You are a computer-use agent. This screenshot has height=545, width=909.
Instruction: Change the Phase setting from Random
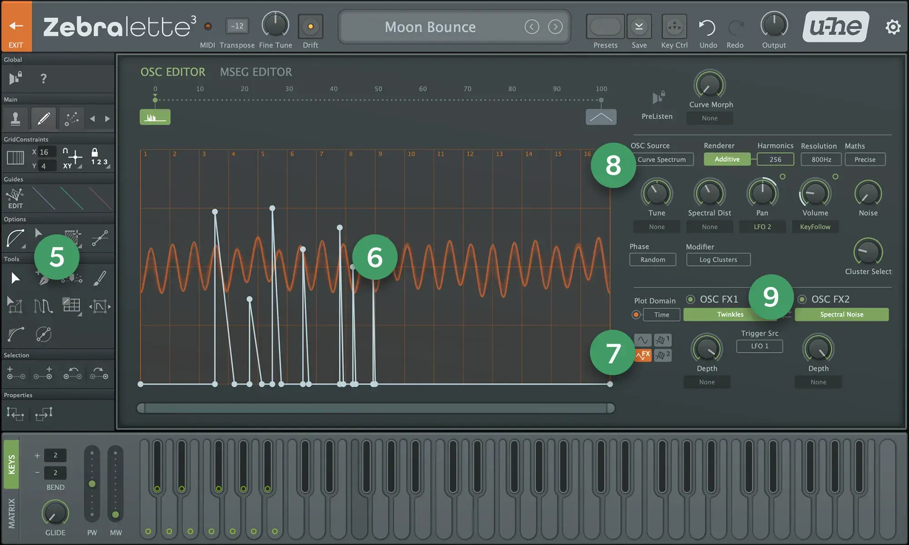point(653,259)
